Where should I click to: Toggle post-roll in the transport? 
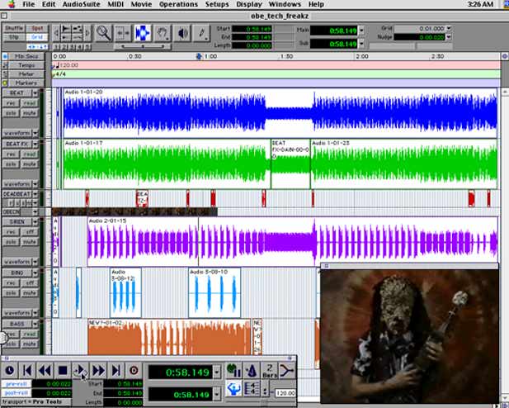16,393
